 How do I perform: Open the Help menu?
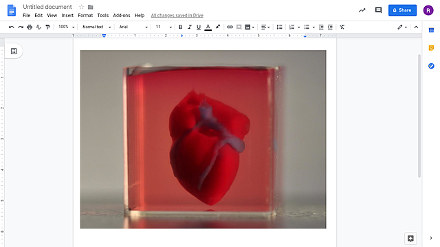tap(140, 15)
